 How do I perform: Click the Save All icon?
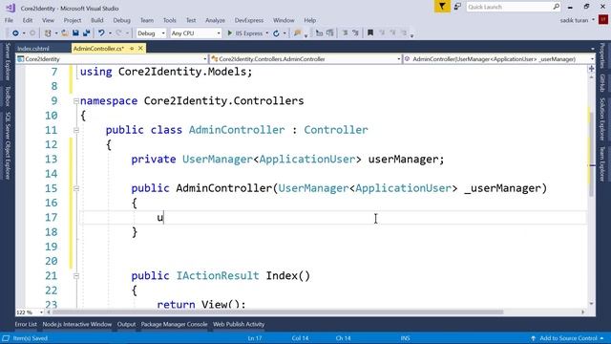[86, 33]
